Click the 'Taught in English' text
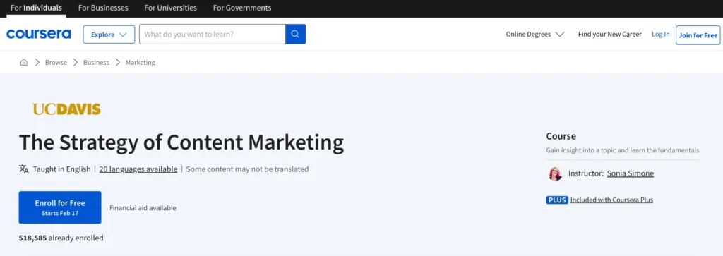Screen dimensions: 723x256 (62, 169)
